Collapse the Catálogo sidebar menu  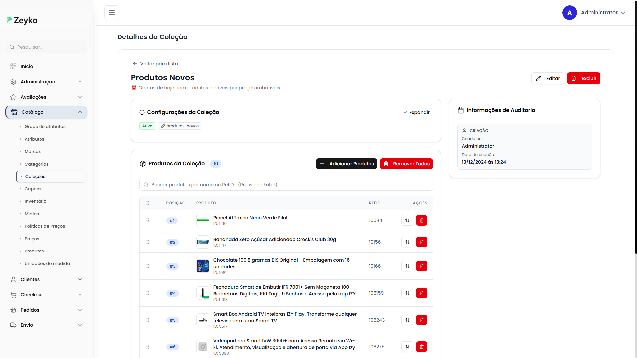point(80,112)
